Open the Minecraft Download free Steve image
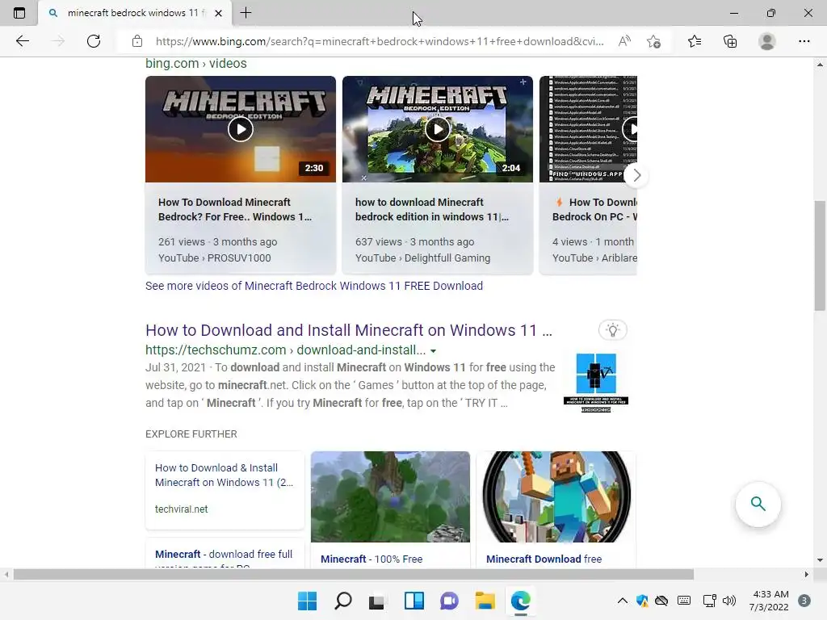 (x=556, y=496)
